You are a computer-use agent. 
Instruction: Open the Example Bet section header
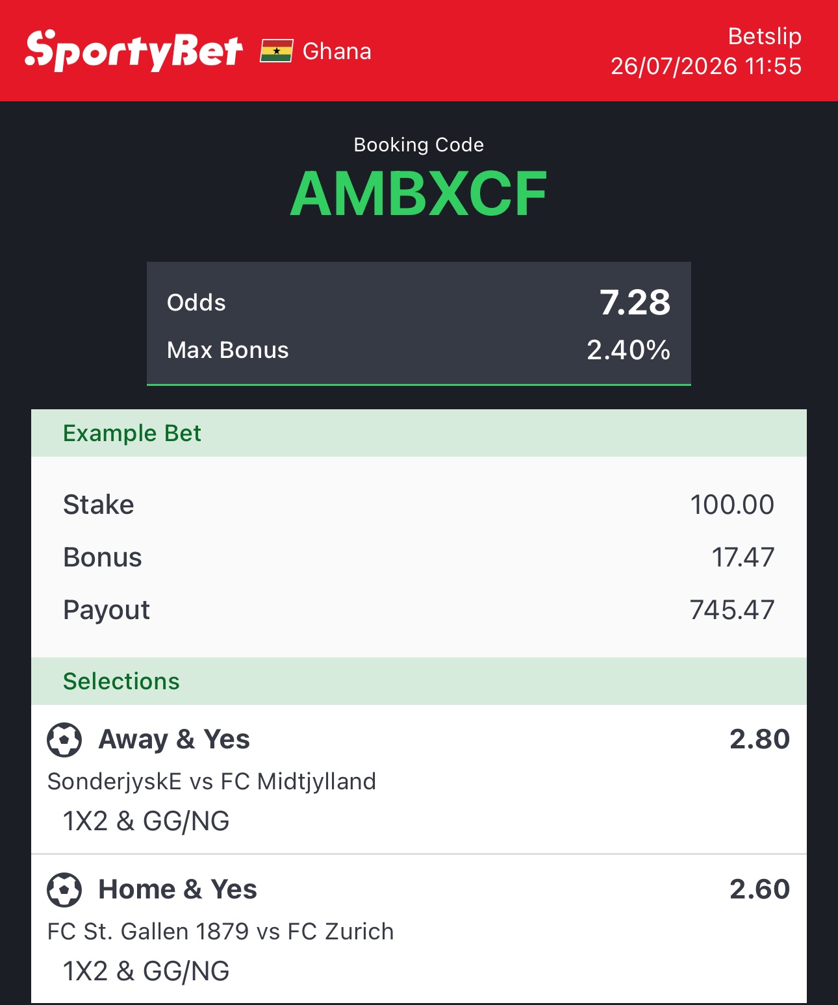419,433
